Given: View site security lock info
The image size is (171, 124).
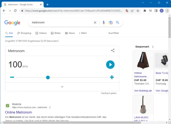Looking at the screenshot, I should [22, 11].
